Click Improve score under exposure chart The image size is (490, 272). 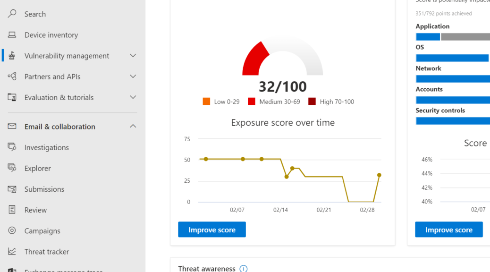pyautogui.click(x=212, y=229)
